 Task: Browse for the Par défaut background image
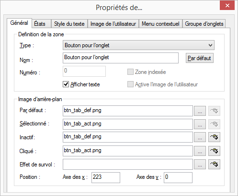point(200,111)
